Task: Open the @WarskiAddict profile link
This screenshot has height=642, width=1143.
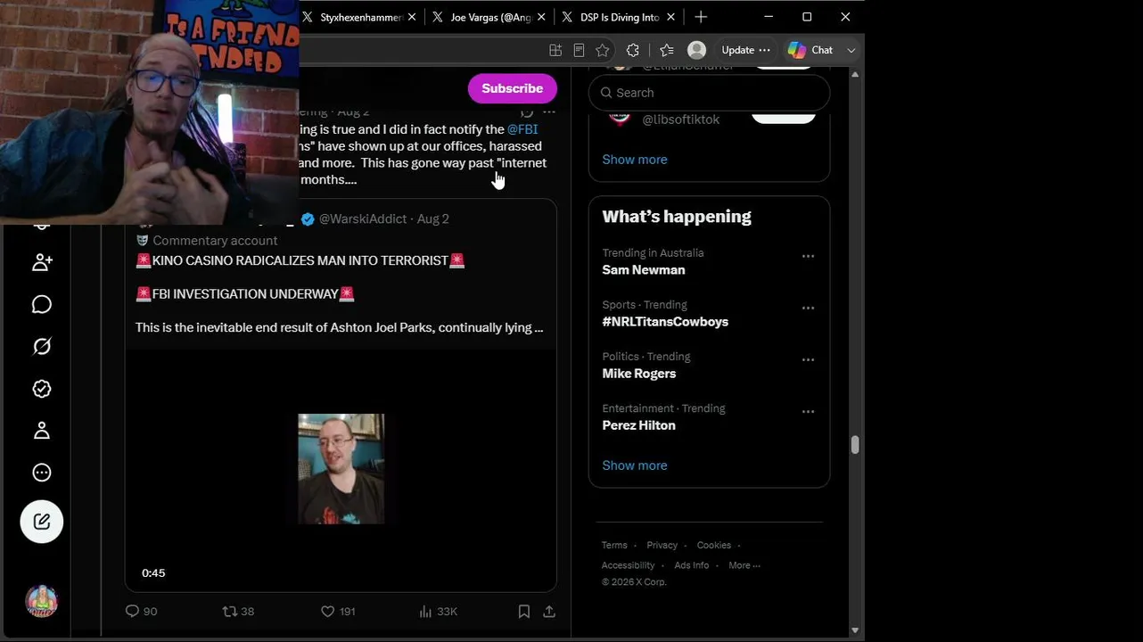Action: pos(363,219)
